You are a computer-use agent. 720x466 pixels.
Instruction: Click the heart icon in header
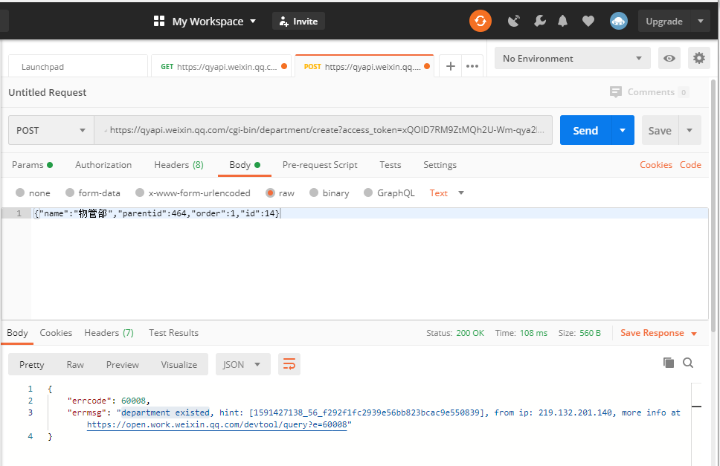pos(588,21)
